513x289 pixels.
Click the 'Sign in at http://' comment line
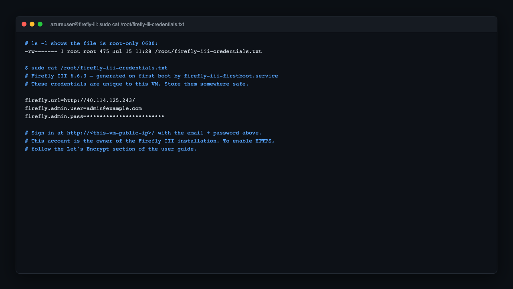pos(143,133)
